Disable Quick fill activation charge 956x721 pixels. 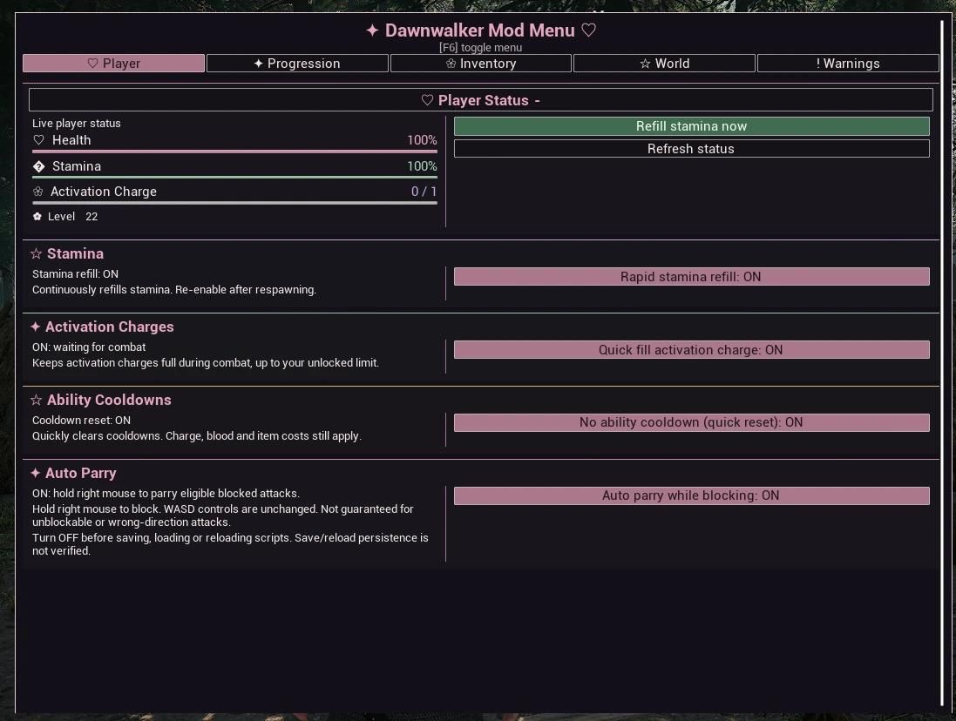click(x=691, y=349)
